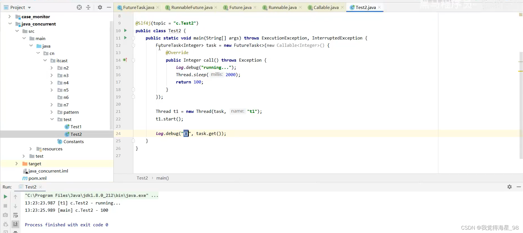Expand the target folder
Image resolution: width=523 pixels, height=233 pixels.
[17, 164]
